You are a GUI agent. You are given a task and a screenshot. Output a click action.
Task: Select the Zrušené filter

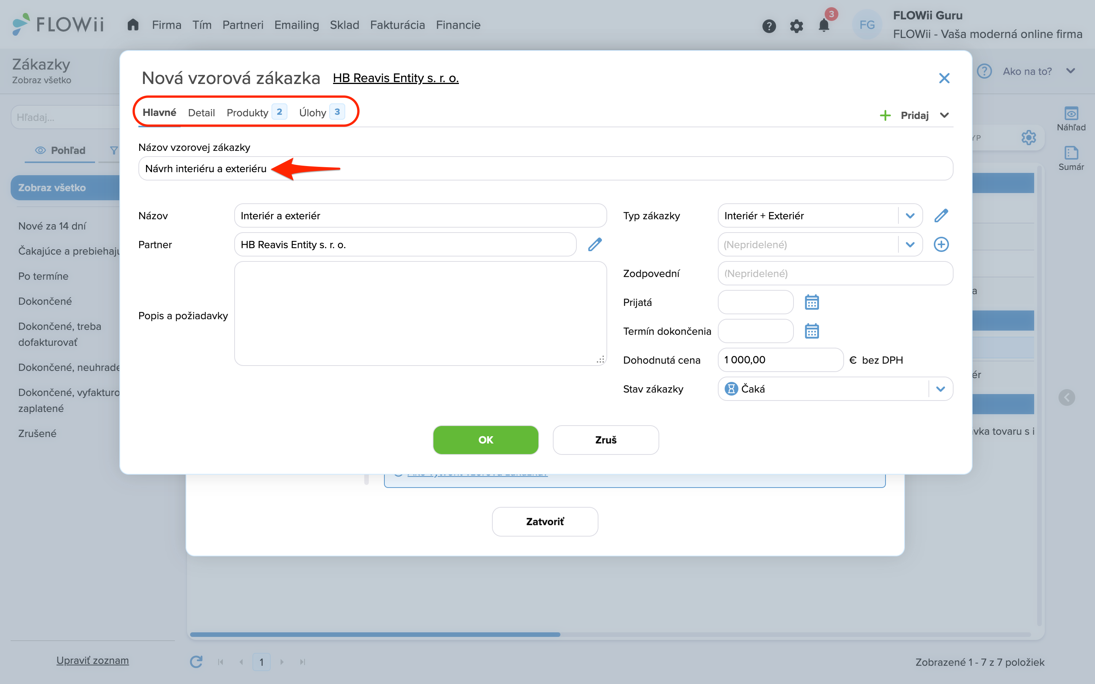tap(37, 433)
